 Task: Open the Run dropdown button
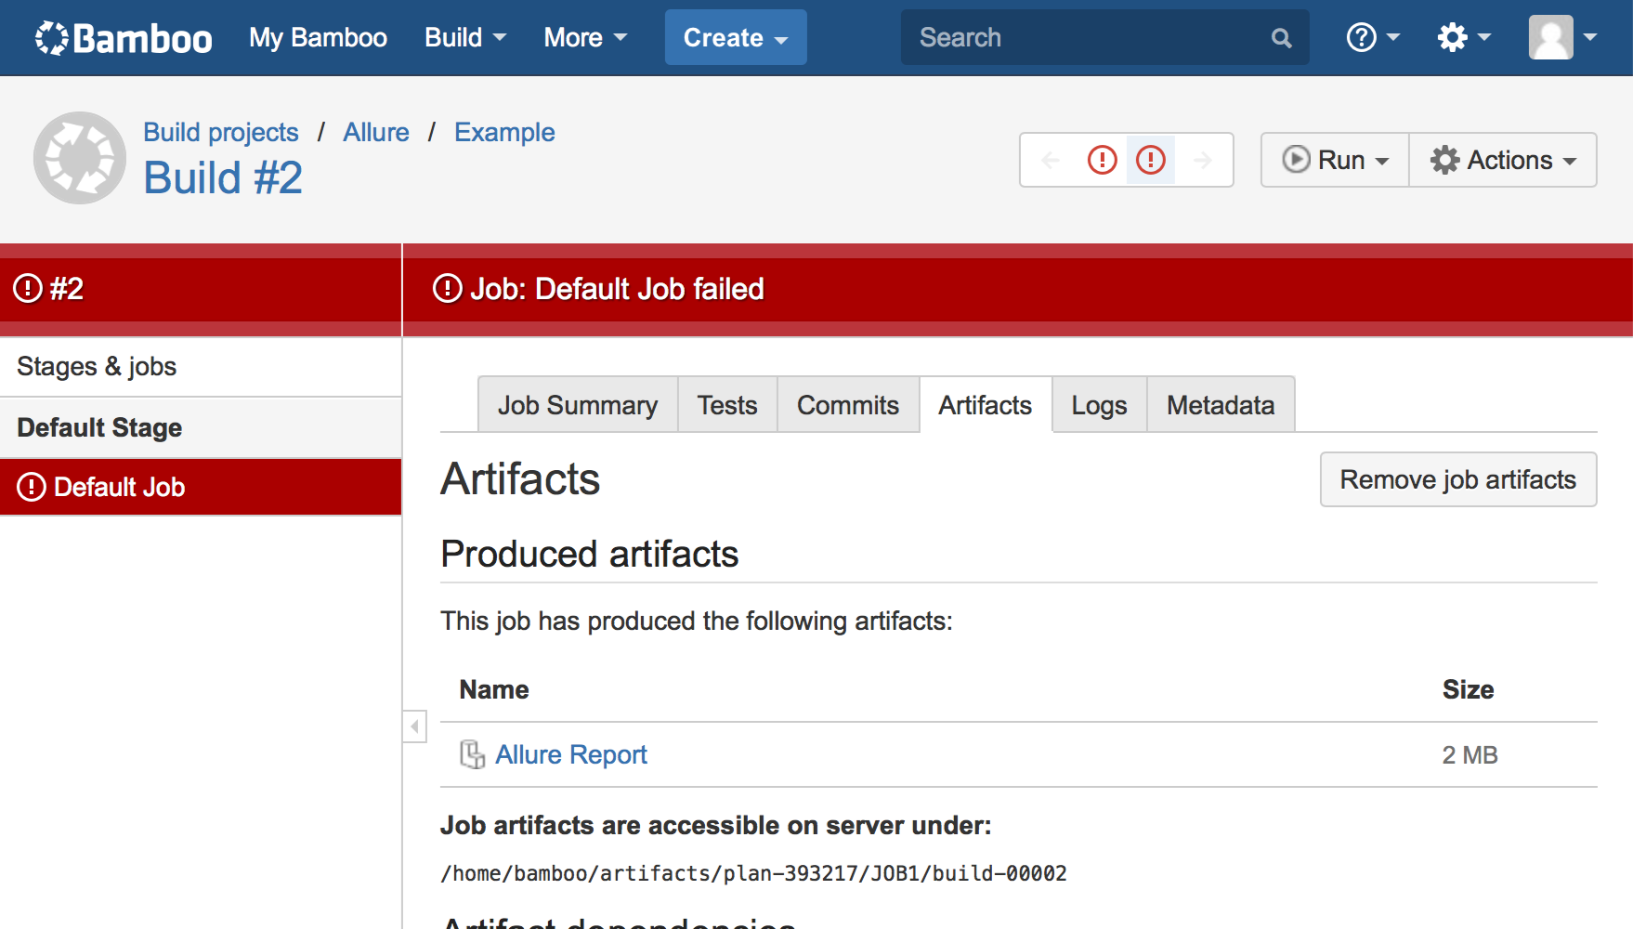[x=1335, y=160]
